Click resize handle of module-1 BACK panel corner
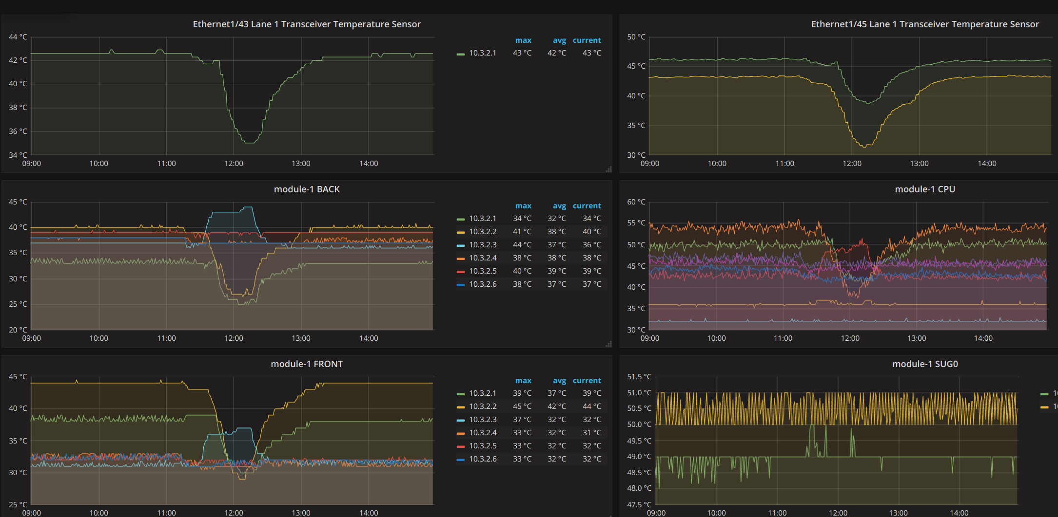This screenshot has height=517, width=1058. pyautogui.click(x=608, y=344)
